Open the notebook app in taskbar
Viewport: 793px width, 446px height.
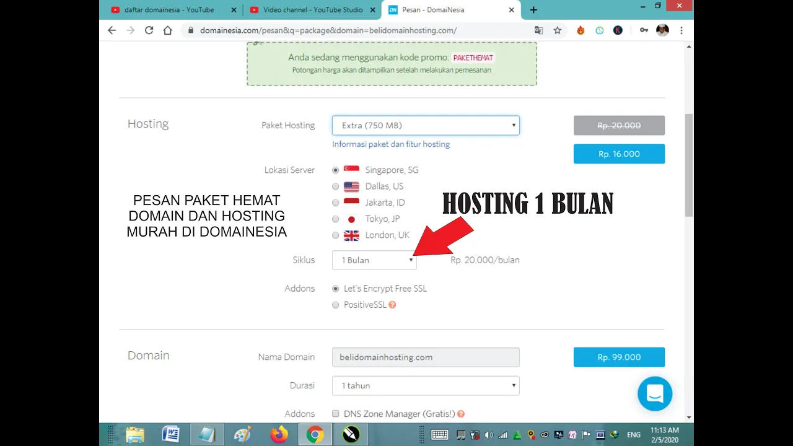click(206, 434)
